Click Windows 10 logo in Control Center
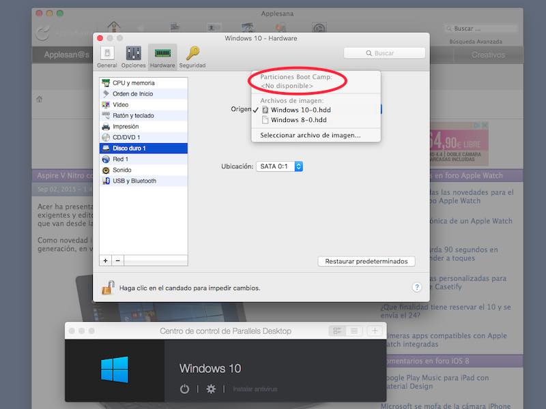The width and height of the screenshot is (546, 409). (115, 369)
